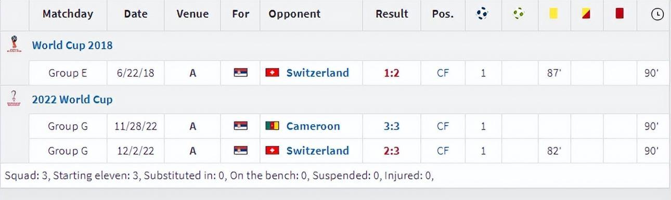Open the 2022 World Cup competition link
The image size is (671, 200).
[x=72, y=99]
